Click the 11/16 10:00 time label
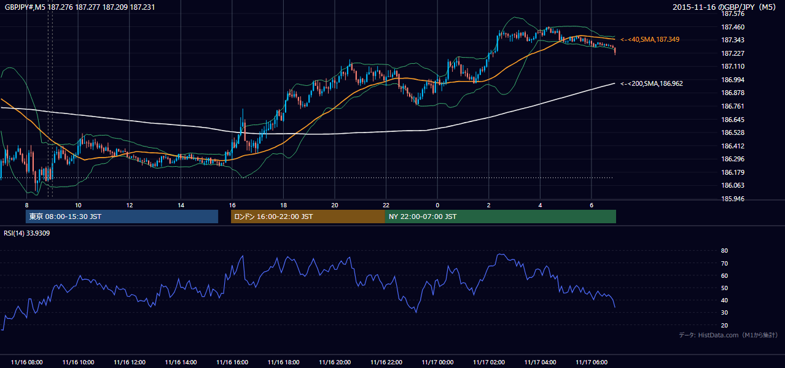 (78, 362)
